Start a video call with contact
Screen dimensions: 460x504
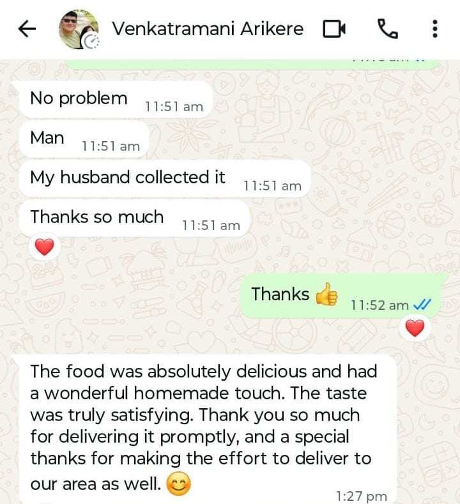click(x=334, y=29)
